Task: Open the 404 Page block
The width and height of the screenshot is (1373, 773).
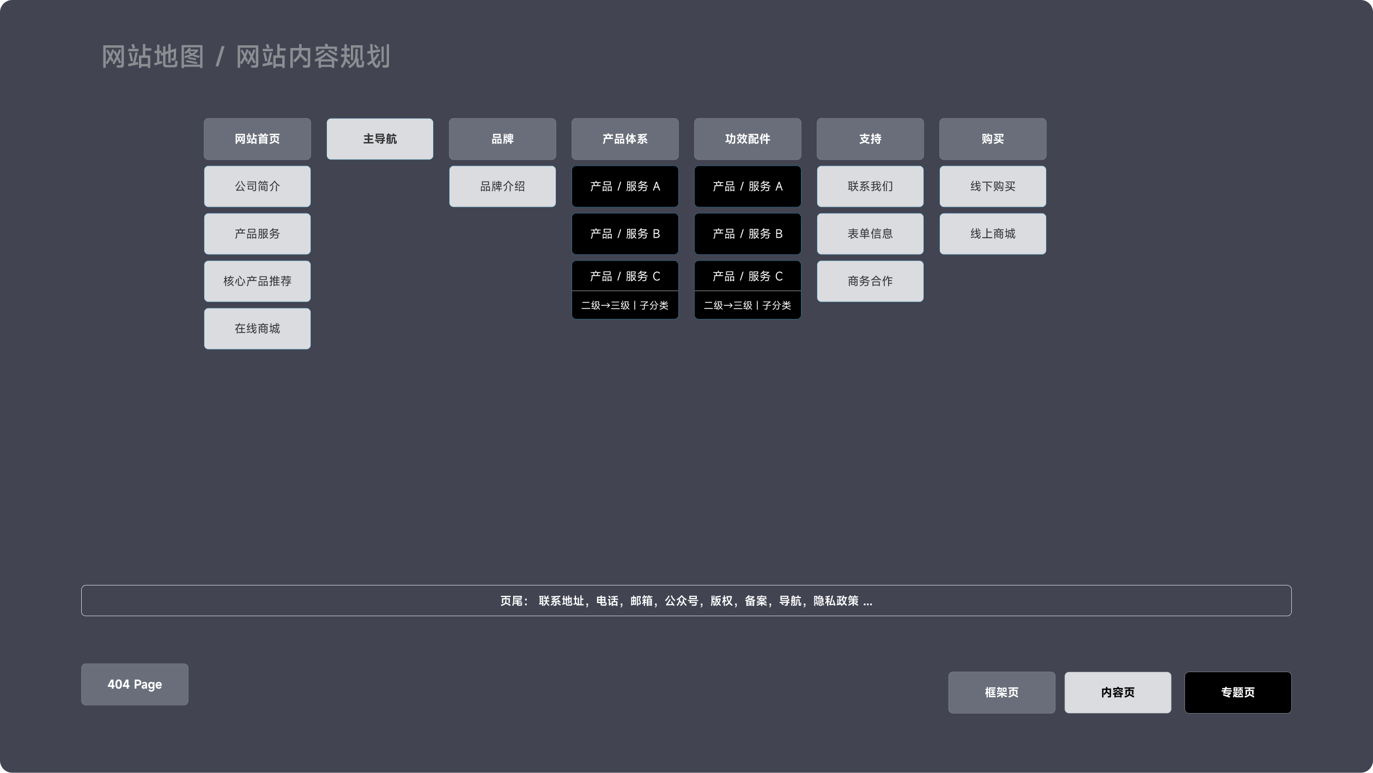Action: click(135, 684)
